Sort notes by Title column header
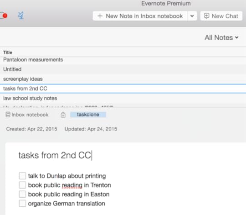The image size is (246, 215). (x=8, y=52)
